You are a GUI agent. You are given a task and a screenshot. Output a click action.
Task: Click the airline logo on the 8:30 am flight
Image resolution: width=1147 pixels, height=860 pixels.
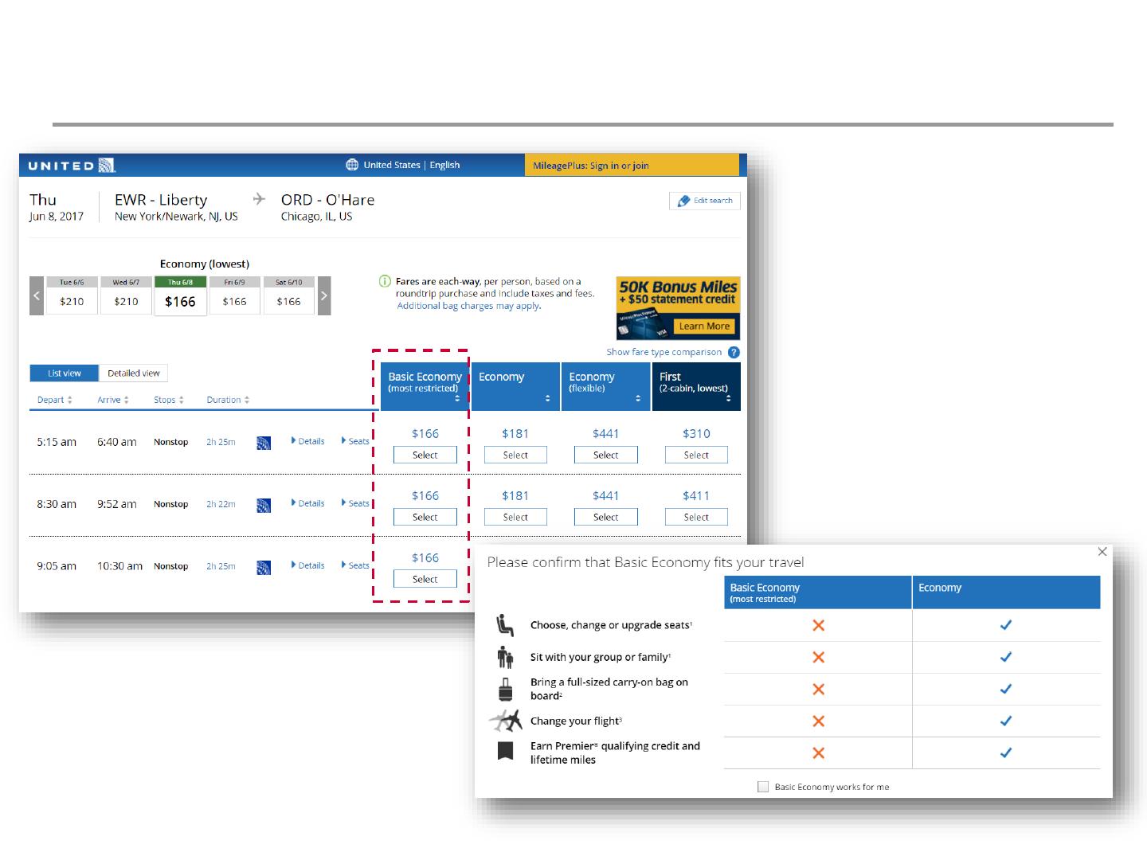[x=264, y=505]
